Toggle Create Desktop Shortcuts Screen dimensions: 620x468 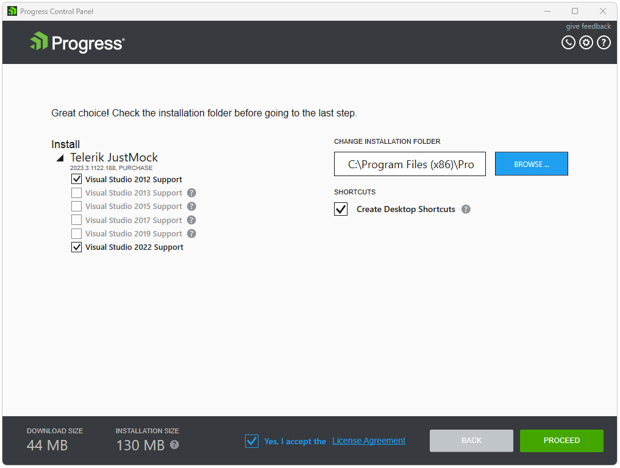click(340, 209)
